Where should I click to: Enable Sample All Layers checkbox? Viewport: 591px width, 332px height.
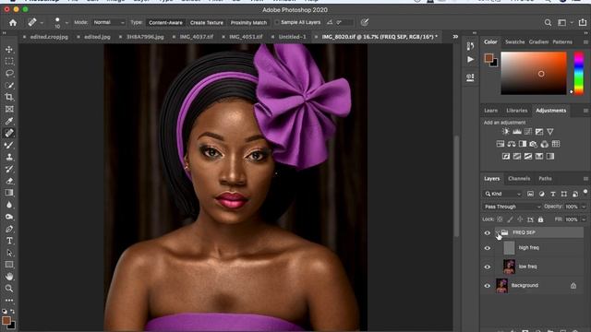277,22
